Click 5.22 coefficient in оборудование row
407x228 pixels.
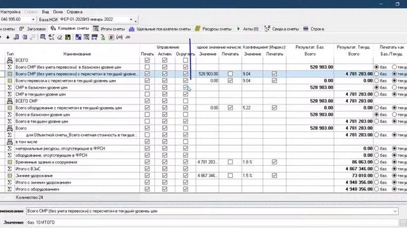[x=252, y=108]
